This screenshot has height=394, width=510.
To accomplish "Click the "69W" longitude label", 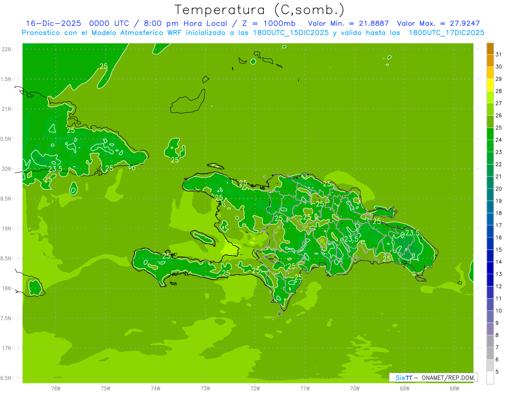I will point(404,388).
